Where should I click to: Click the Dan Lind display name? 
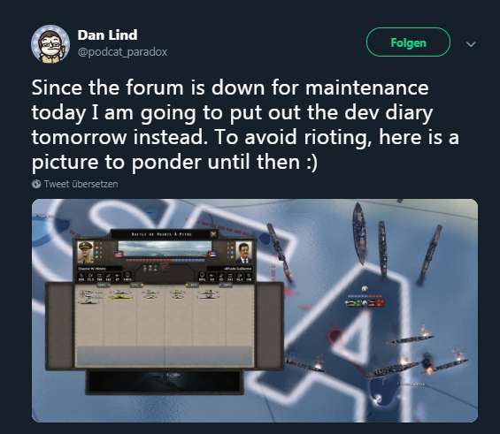(107, 35)
